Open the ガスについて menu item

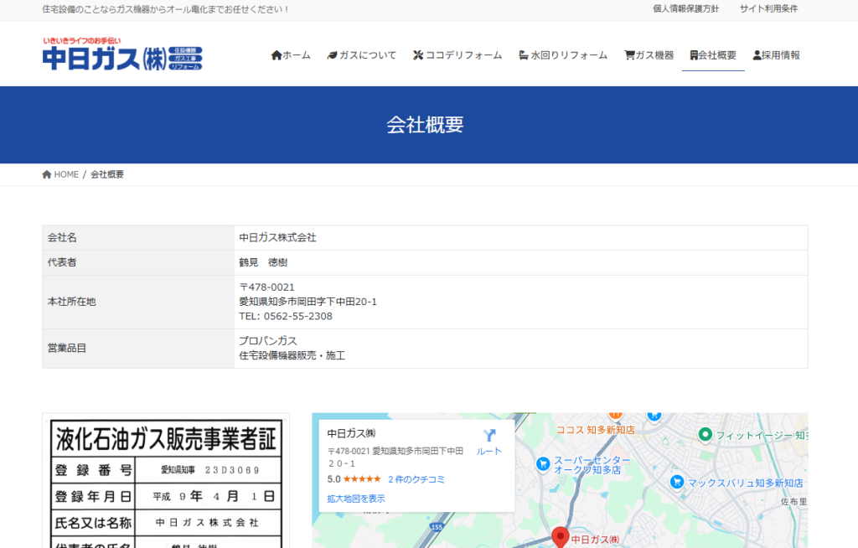click(x=362, y=55)
